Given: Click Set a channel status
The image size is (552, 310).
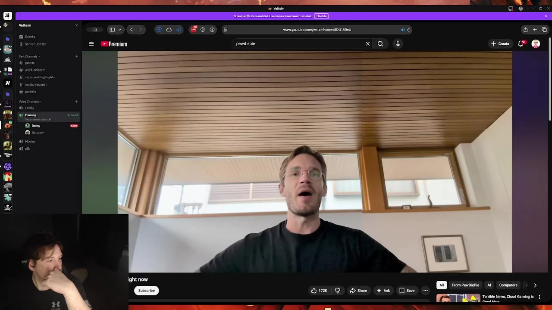Looking at the screenshot, I should coord(38,119).
